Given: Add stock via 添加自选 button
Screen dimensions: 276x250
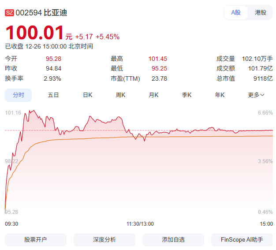Looking at the screenshot, I should 173,239.
